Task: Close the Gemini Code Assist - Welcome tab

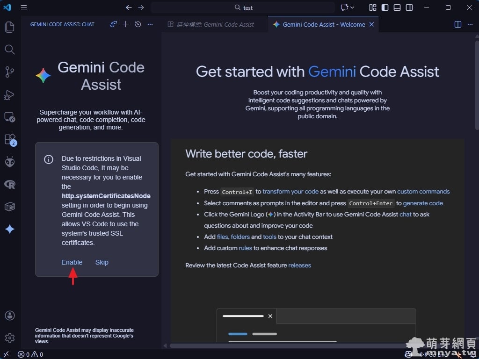Action: click(372, 24)
